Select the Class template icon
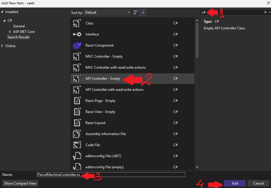 click(77, 23)
